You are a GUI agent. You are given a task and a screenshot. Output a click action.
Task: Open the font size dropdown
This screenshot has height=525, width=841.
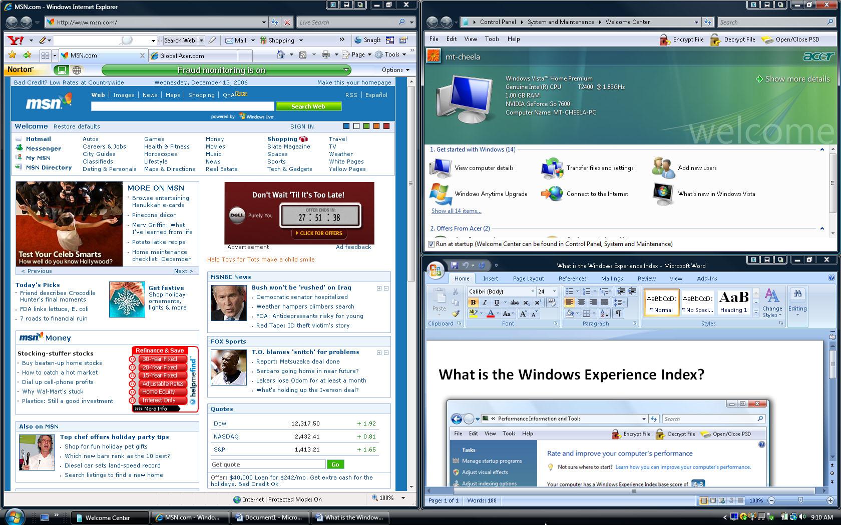coord(554,291)
